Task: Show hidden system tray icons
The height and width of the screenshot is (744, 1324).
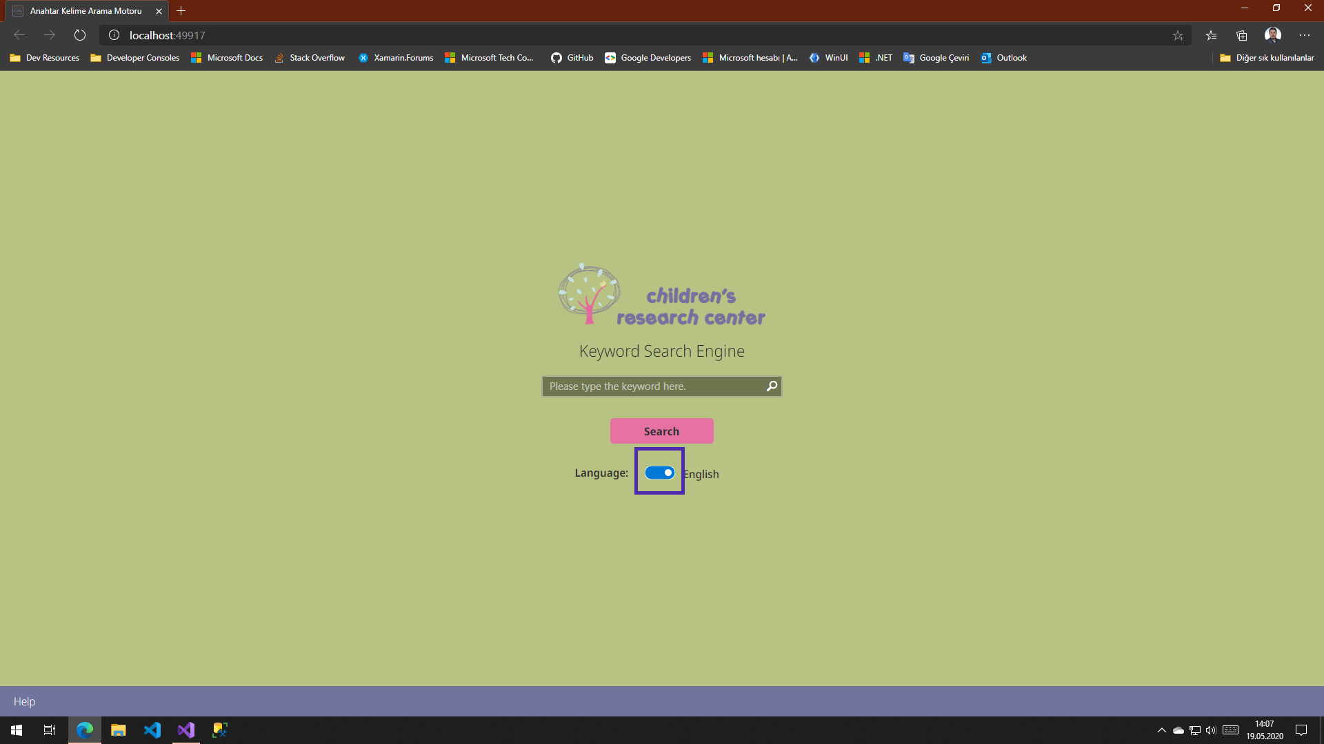Action: [x=1161, y=730]
